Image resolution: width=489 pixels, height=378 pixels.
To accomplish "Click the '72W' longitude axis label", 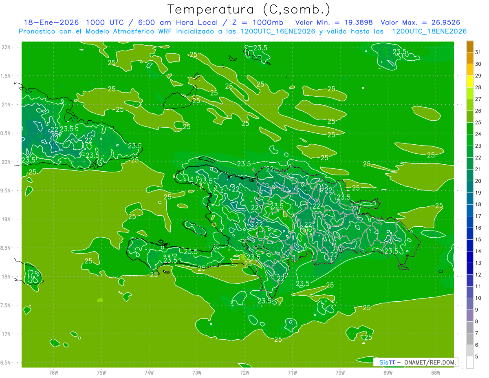I will 244,373.
